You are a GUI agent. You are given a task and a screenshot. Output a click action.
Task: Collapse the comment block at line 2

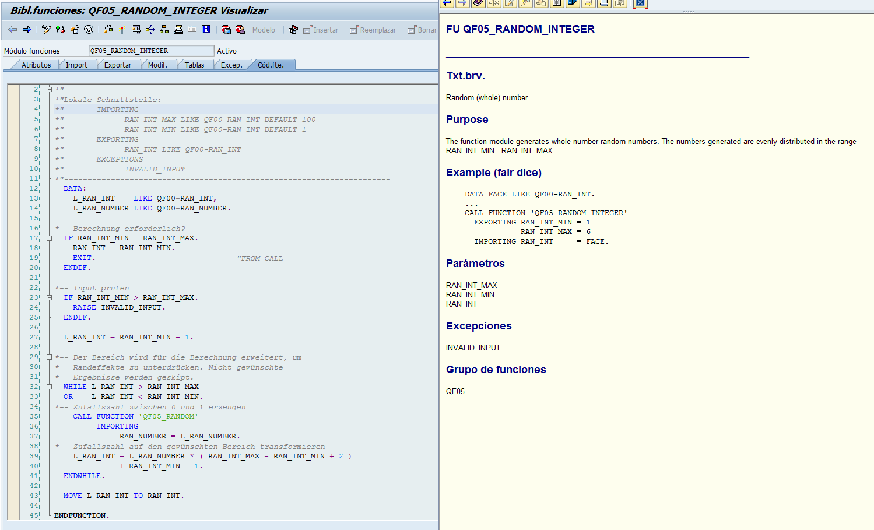tap(50, 89)
